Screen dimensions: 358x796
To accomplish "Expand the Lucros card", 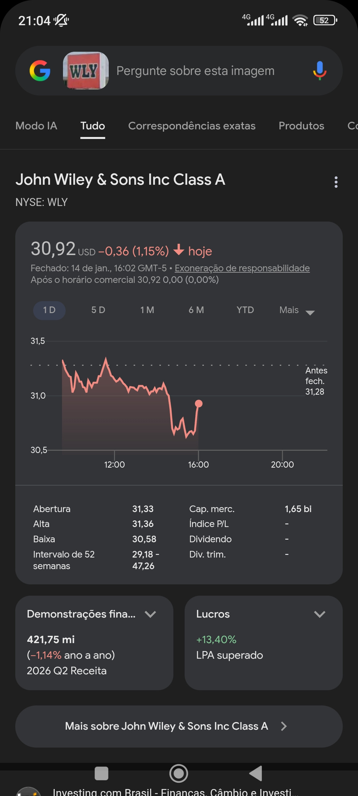I will pyautogui.click(x=320, y=614).
